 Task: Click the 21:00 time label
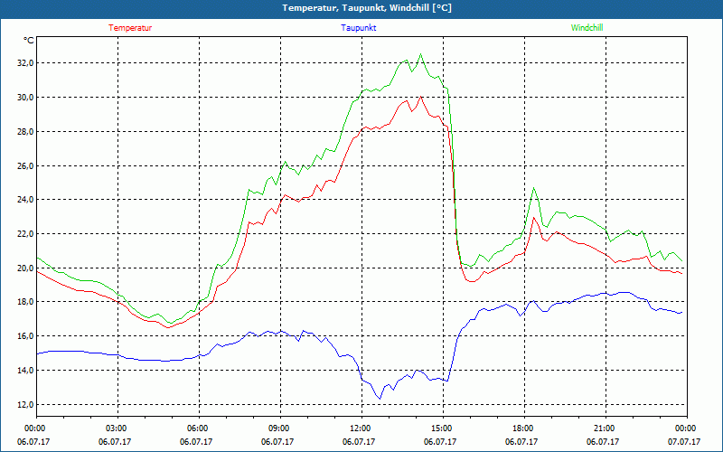606,428
